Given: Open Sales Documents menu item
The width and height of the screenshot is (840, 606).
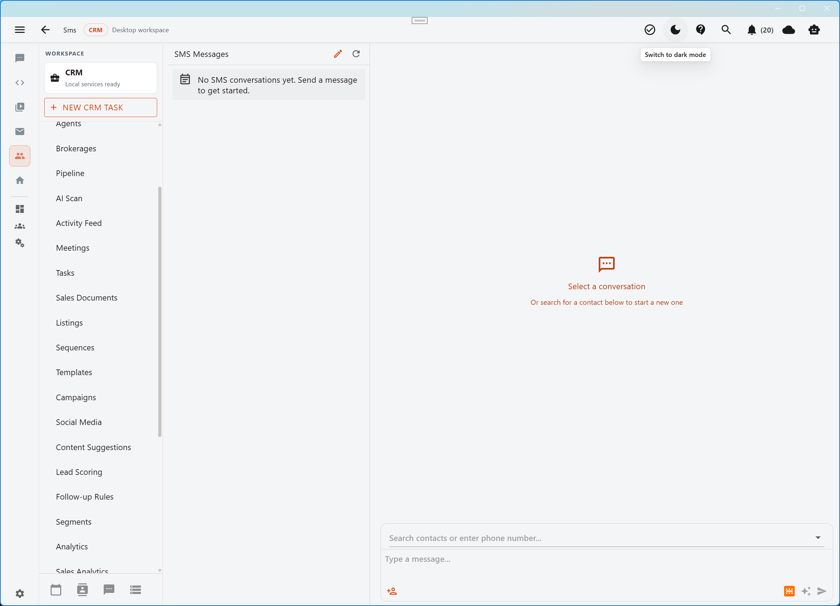Looking at the screenshot, I should [86, 298].
